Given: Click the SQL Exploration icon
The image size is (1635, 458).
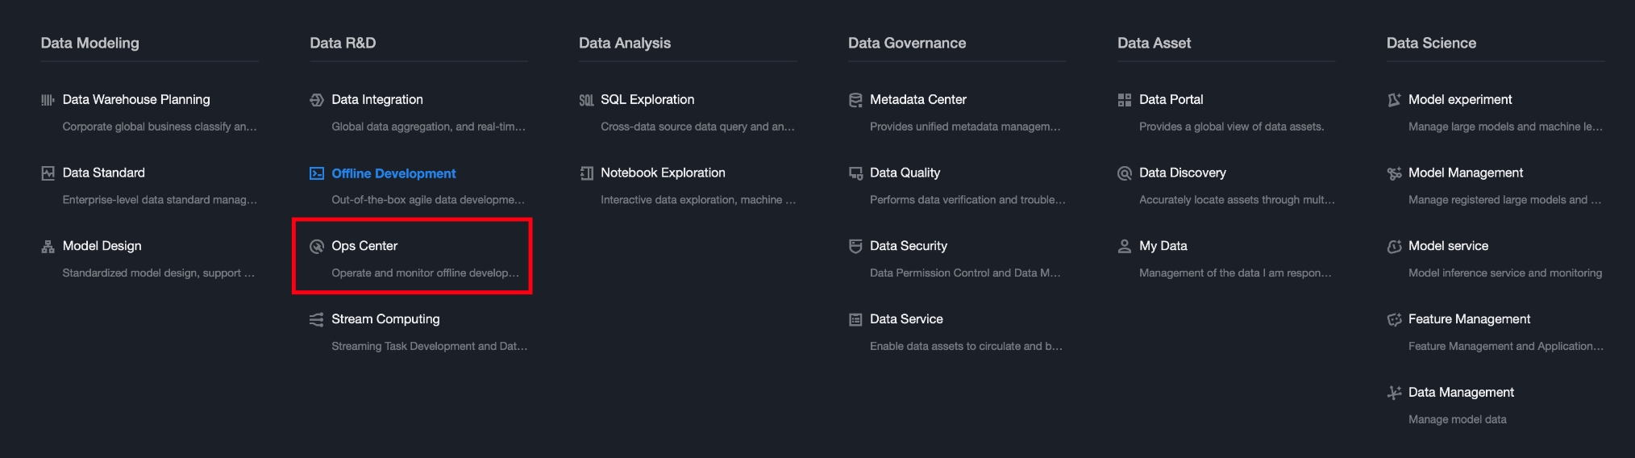Looking at the screenshot, I should click(x=586, y=100).
